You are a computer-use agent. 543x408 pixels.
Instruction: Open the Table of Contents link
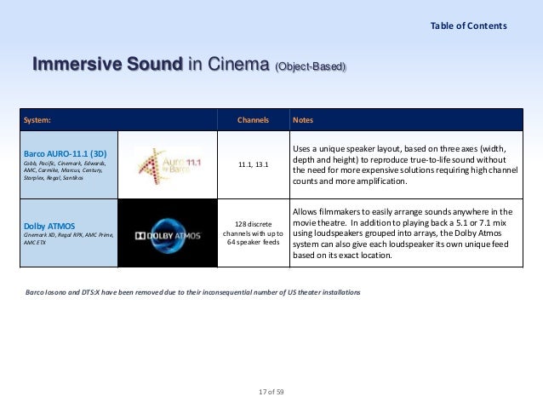pyautogui.click(x=469, y=26)
